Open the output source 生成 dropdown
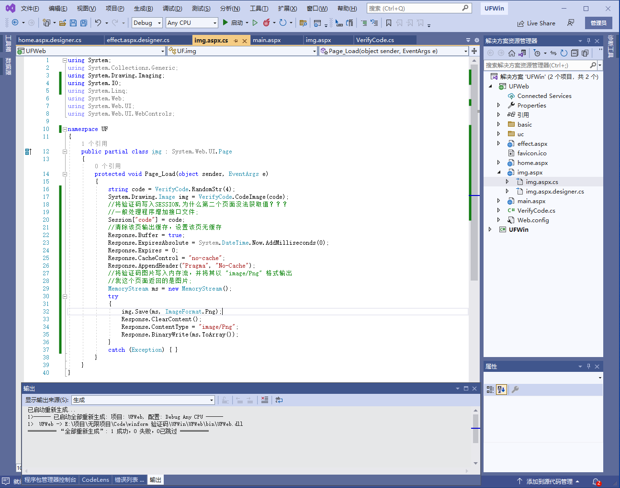Screen dimensions: 620x488 coord(143,400)
